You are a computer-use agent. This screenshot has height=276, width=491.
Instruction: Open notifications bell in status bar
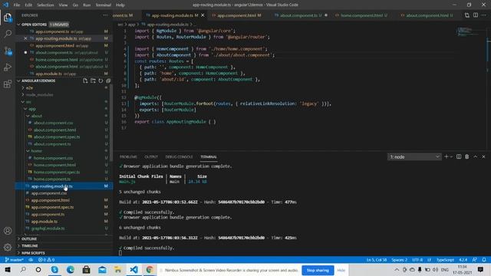(x=484, y=260)
